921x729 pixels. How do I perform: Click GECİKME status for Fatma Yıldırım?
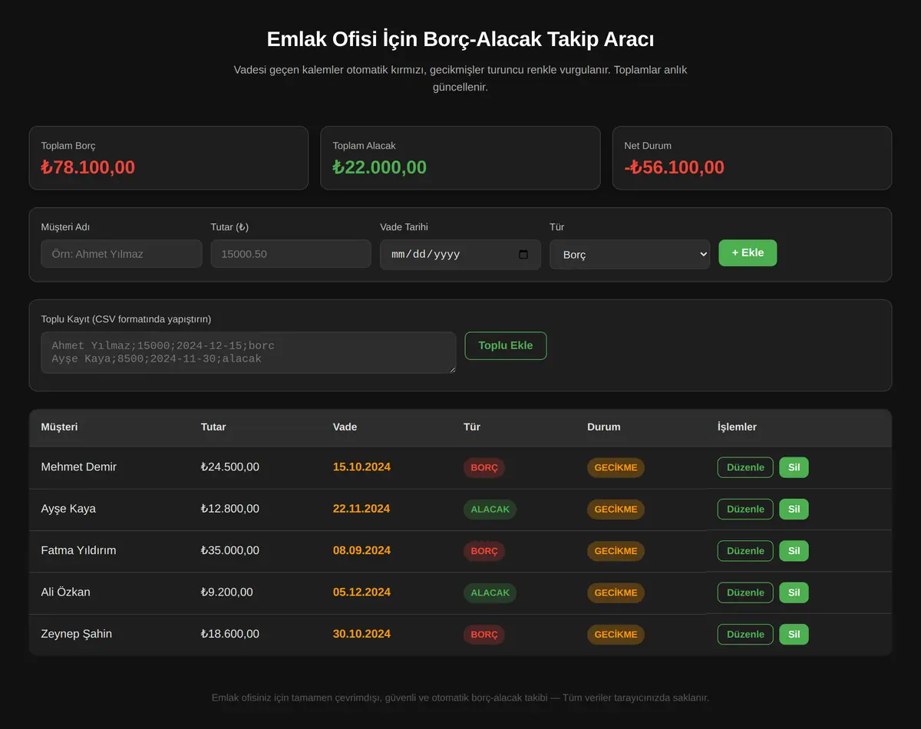pos(616,551)
